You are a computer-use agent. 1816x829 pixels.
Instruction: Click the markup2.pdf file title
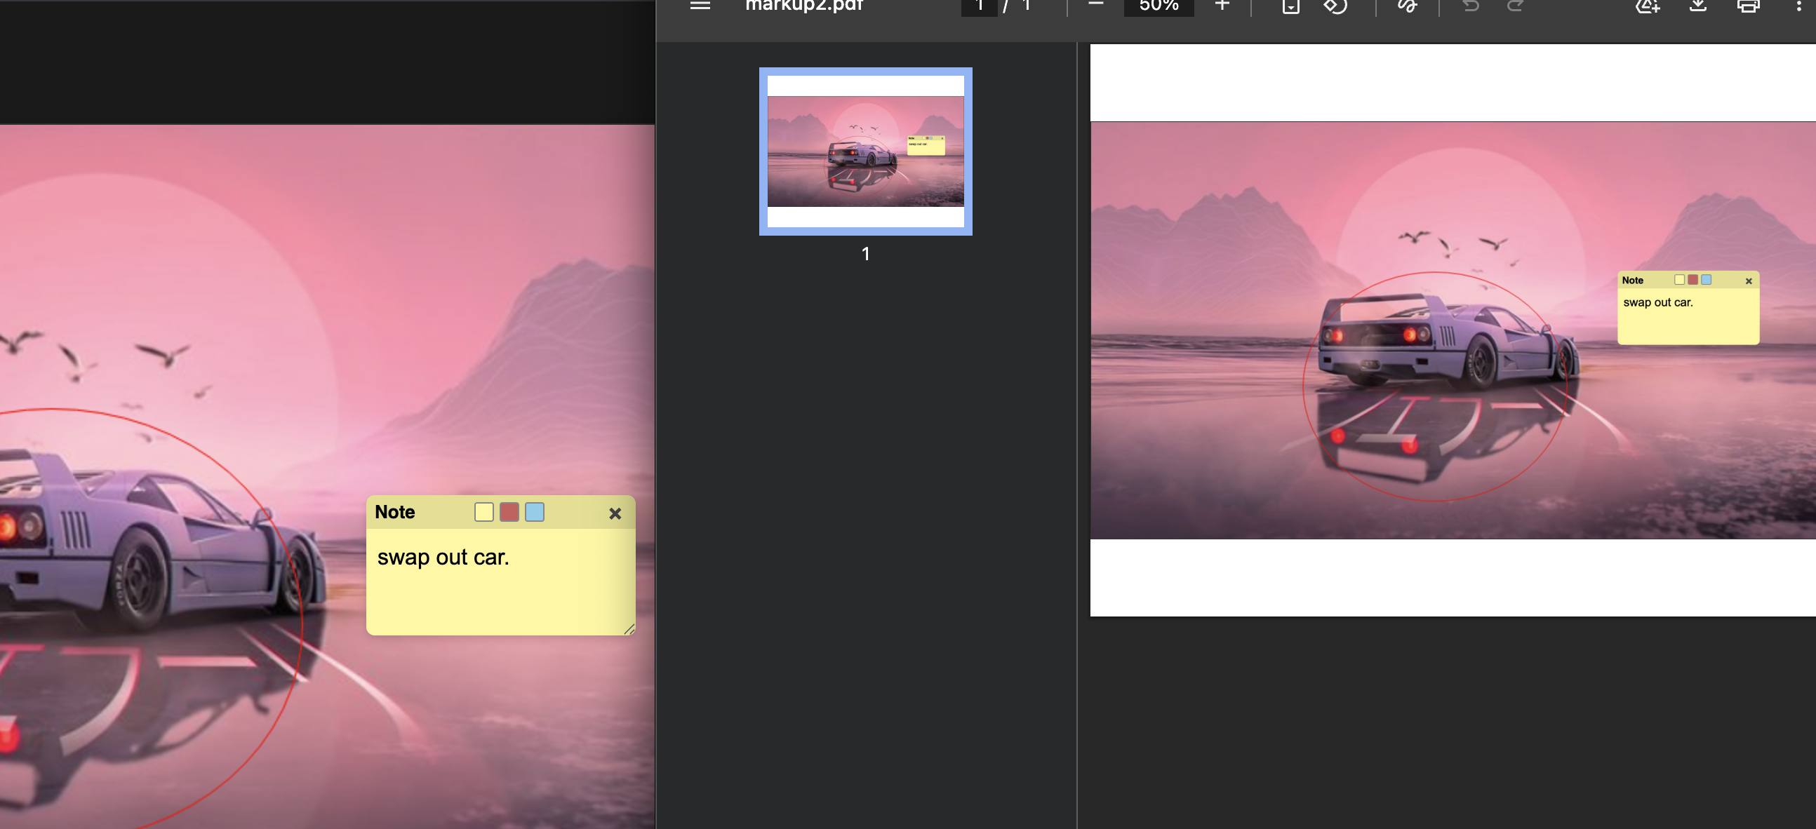pyautogui.click(x=804, y=6)
